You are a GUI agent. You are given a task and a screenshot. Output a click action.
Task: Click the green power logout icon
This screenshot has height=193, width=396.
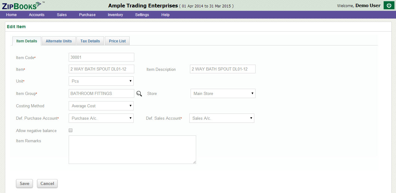389,6
